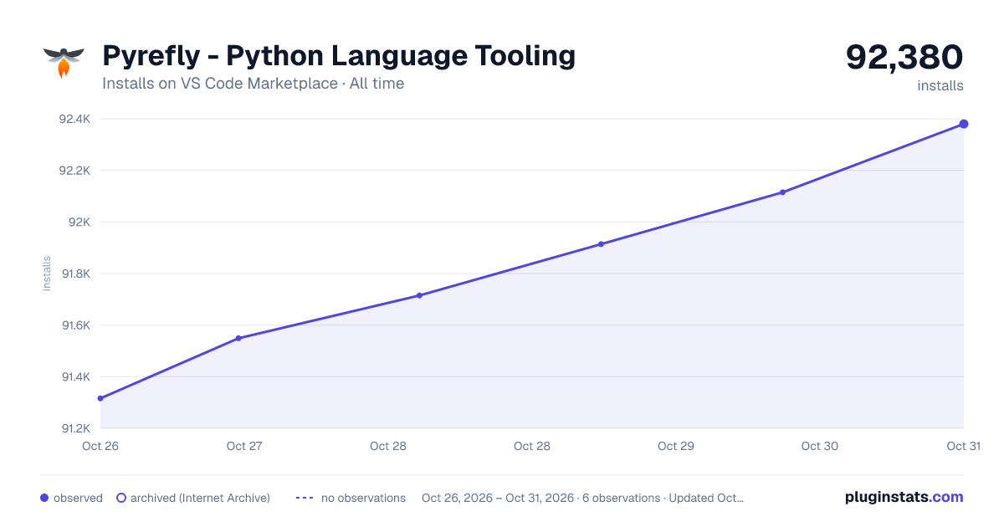This screenshot has height=527, width=1004.
Task: Click 'Installs on VS Code Marketplace · All time' subtitle
Action: click(x=253, y=84)
